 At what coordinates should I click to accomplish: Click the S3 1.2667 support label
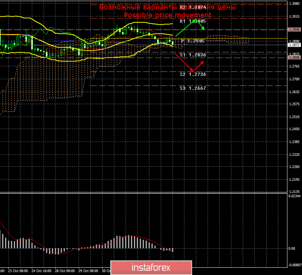[193, 88]
